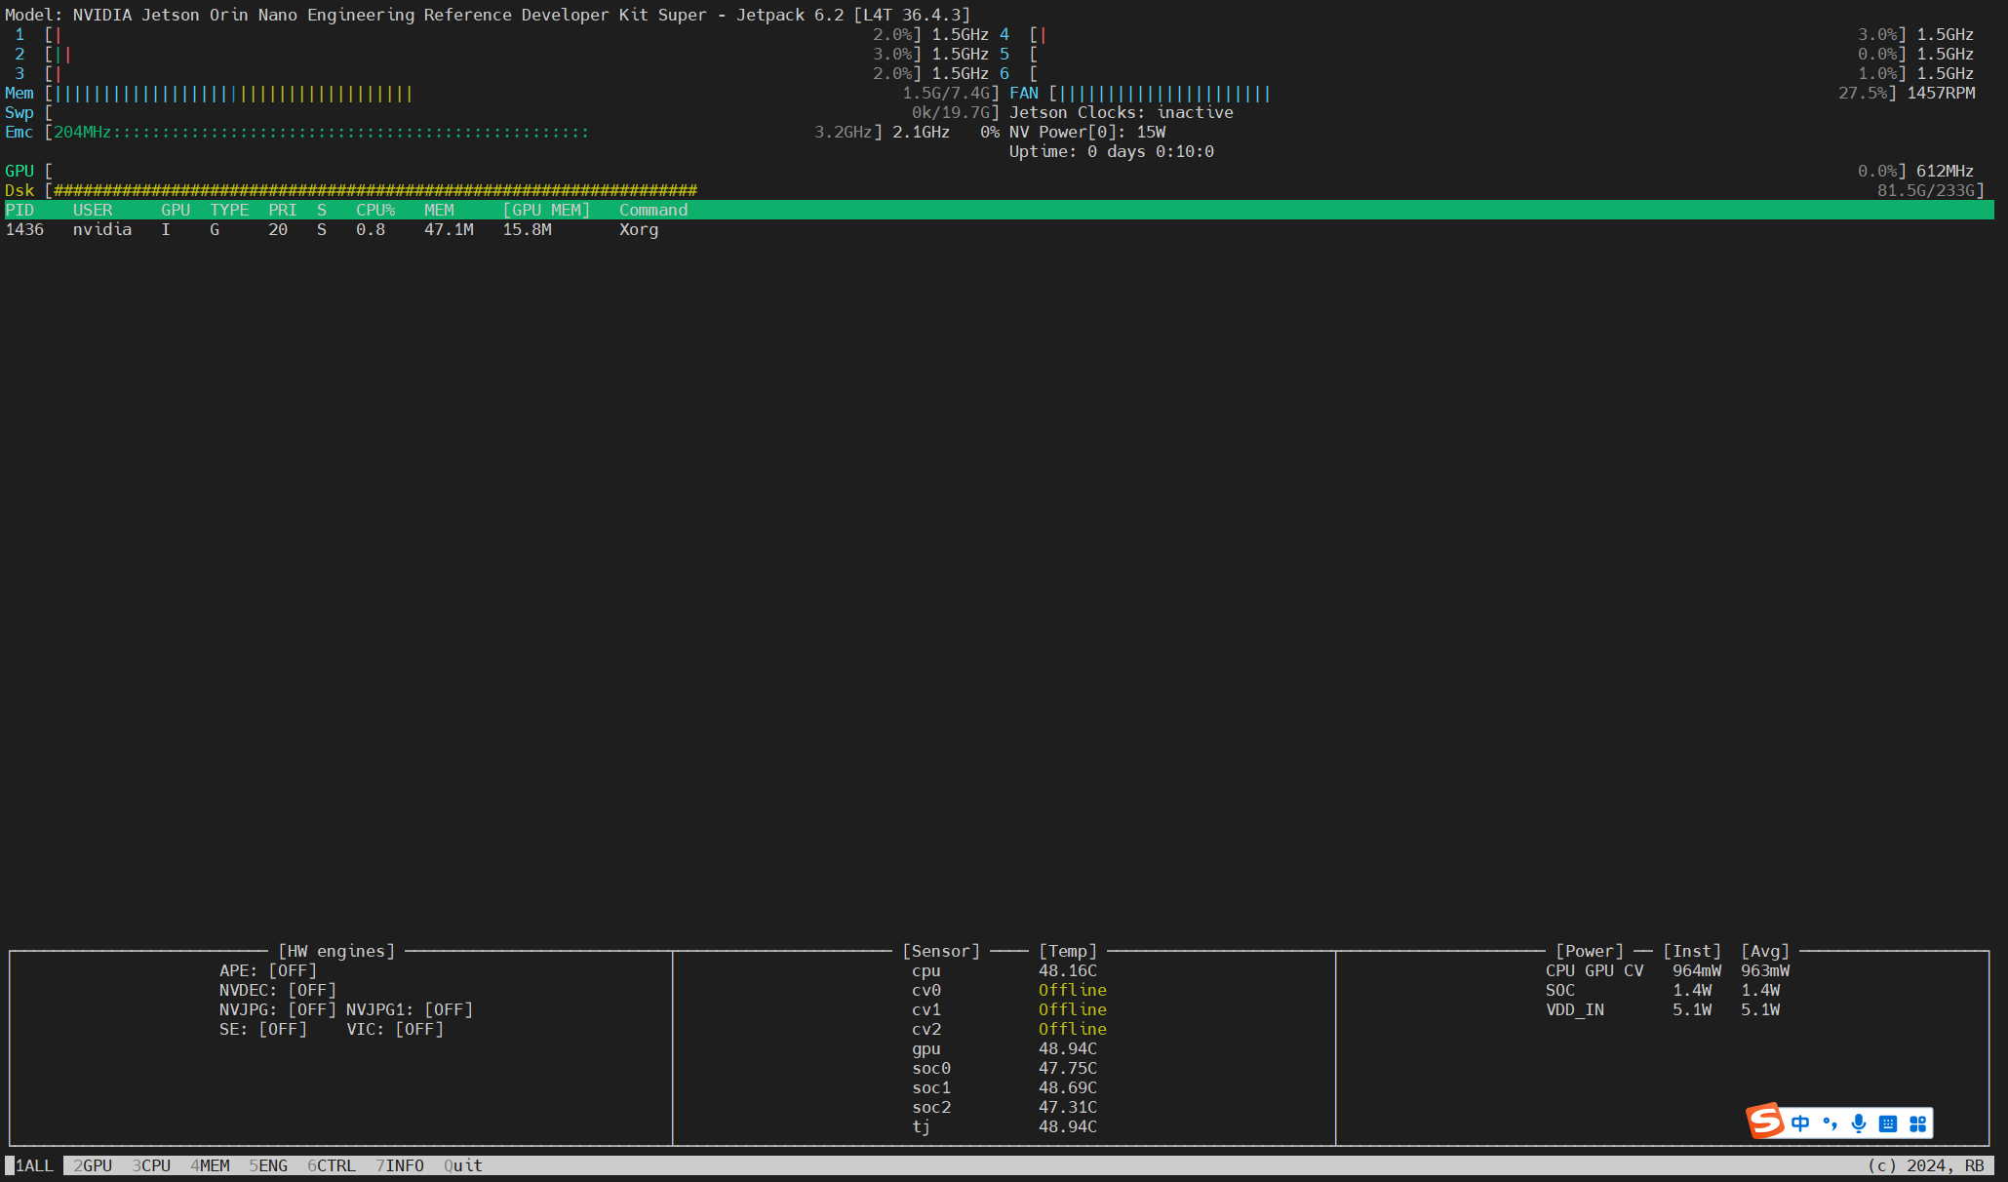Open the 6CTRL tab

(x=332, y=1165)
